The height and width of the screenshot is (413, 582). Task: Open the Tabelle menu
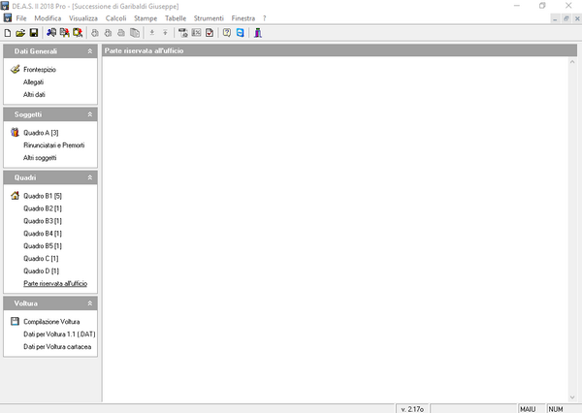[176, 18]
